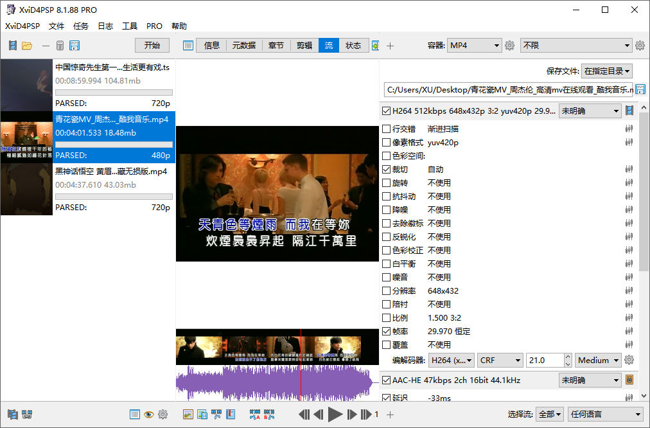Click the plus button after tabs
Viewport: 650px width, 428px height.
pyautogui.click(x=390, y=46)
